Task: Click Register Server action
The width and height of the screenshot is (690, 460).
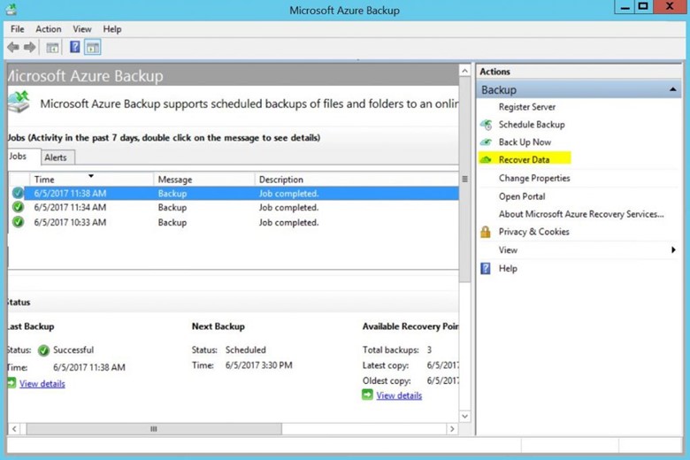Action: click(526, 107)
